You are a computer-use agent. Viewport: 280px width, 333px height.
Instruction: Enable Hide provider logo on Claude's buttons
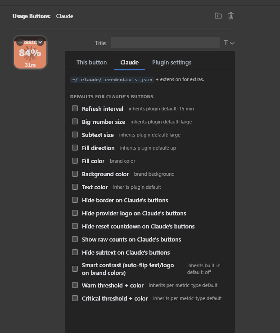tap(75, 213)
